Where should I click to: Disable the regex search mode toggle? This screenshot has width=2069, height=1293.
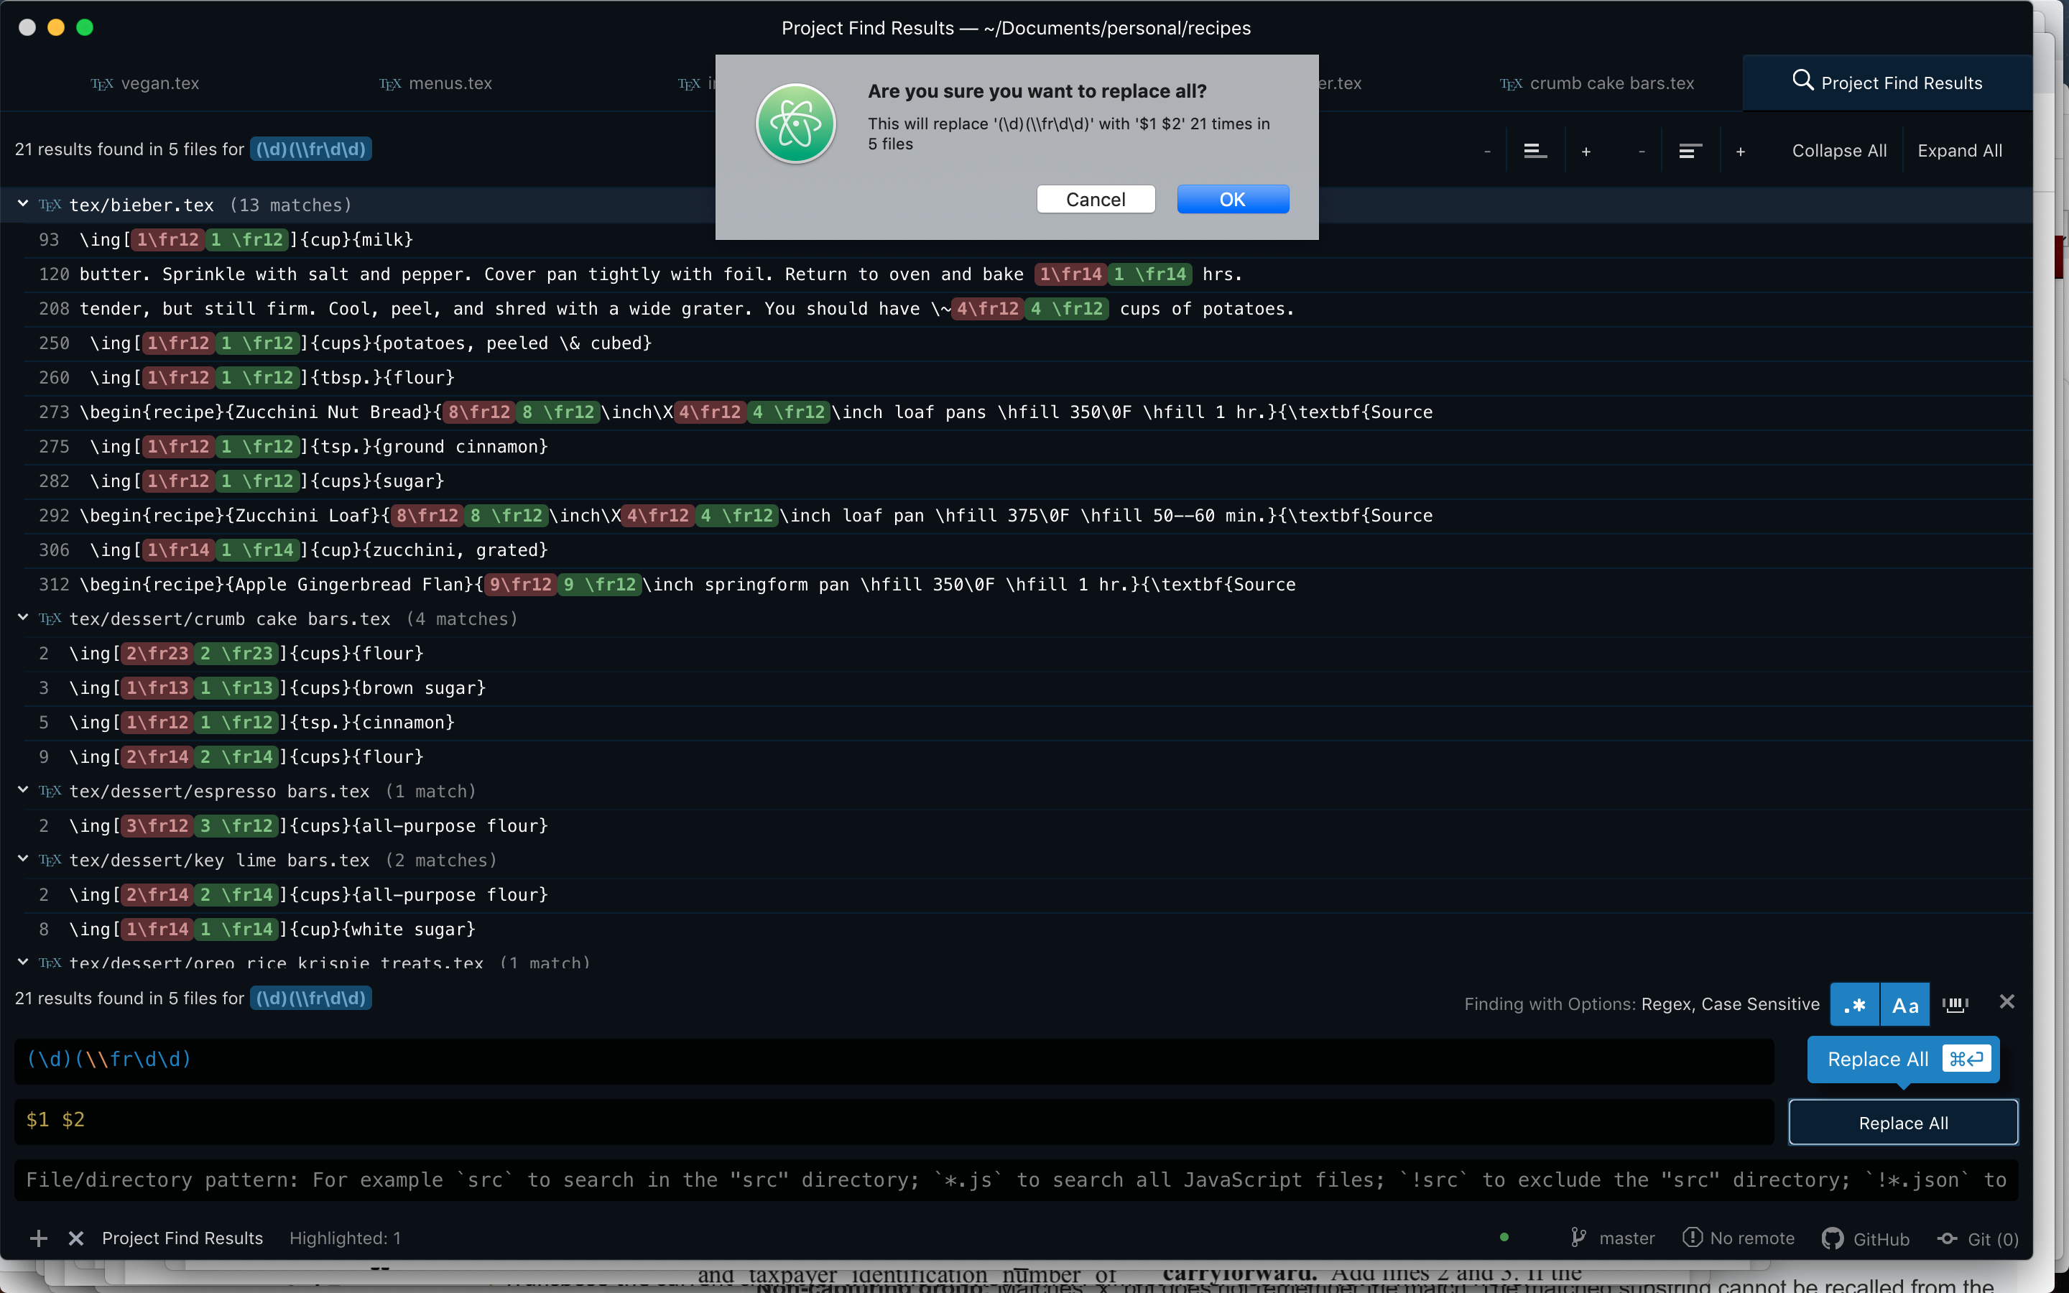pos(1854,1004)
